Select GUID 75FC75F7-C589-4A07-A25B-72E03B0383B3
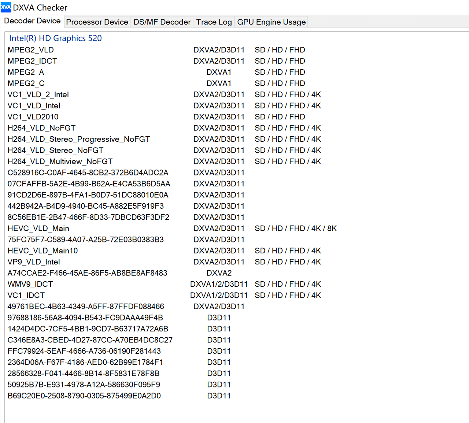The height and width of the screenshot is (423, 469). pos(86,240)
